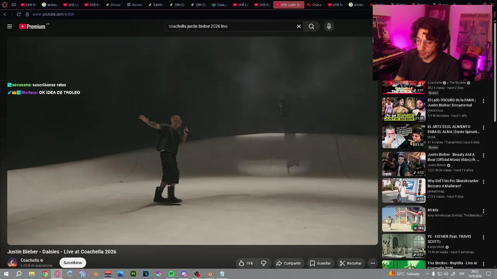The image size is (497, 279).
Task: Reload the current page
Action: (18, 14)
